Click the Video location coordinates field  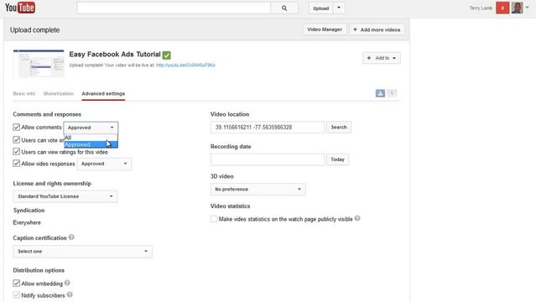[x=268, y=128]
